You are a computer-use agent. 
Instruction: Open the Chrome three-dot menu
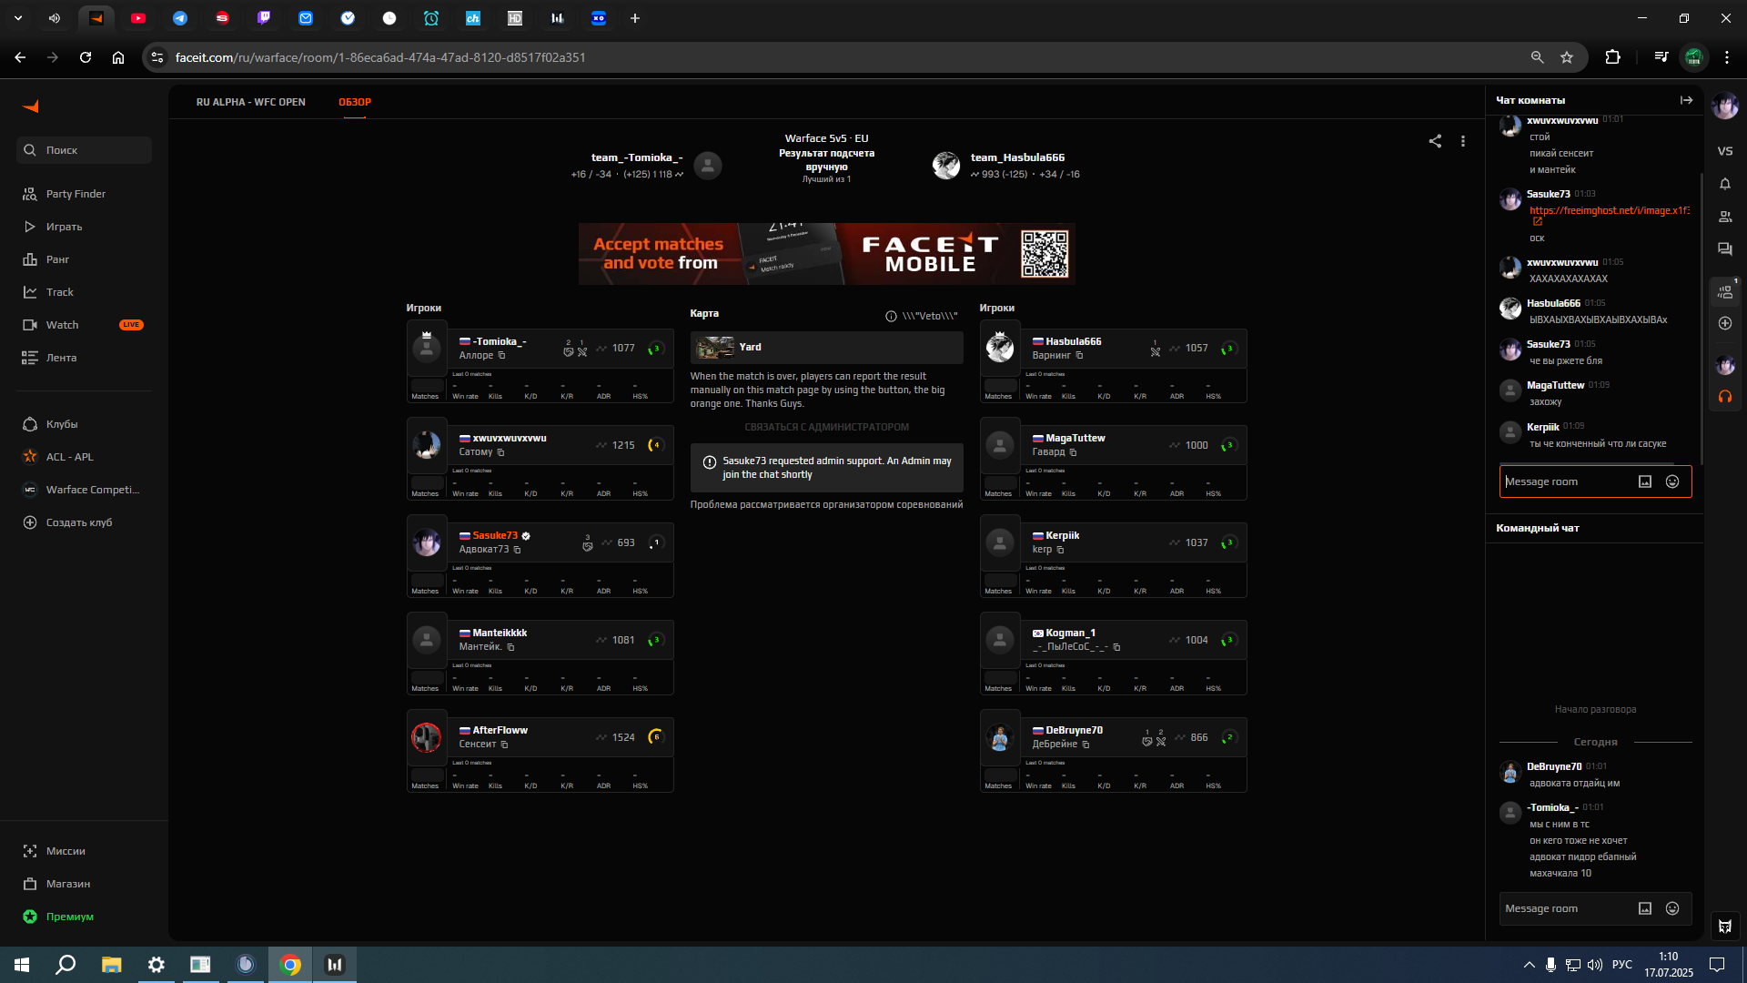1727,57
